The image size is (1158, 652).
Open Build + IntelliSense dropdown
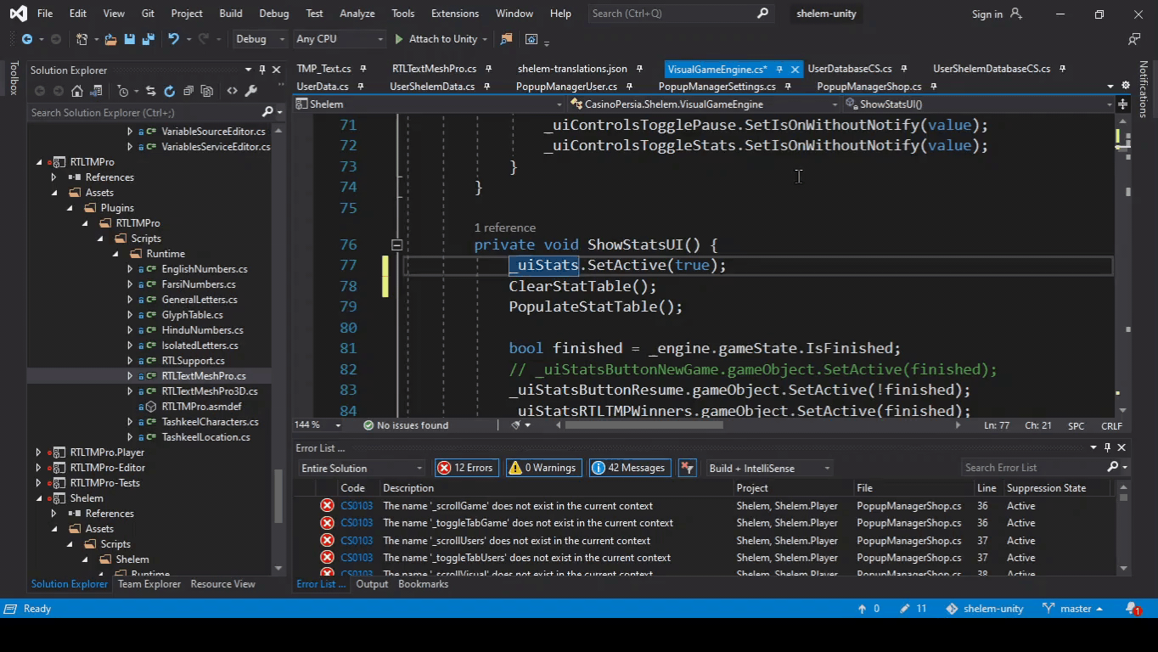tap(769, 468)
